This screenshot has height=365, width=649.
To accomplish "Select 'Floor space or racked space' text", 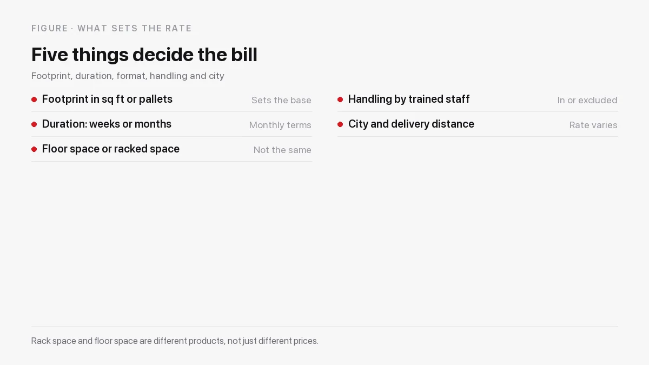I will click(x=111, y=149).
